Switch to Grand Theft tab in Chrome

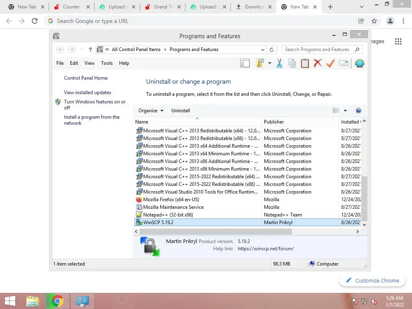coord(163,7)
